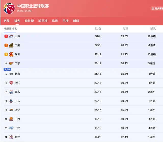
Task: Click the 胜/负 column header
Action: pos(98,29)
